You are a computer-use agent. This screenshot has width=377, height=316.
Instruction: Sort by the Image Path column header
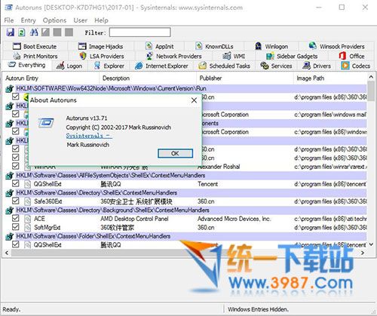(330, 78)
